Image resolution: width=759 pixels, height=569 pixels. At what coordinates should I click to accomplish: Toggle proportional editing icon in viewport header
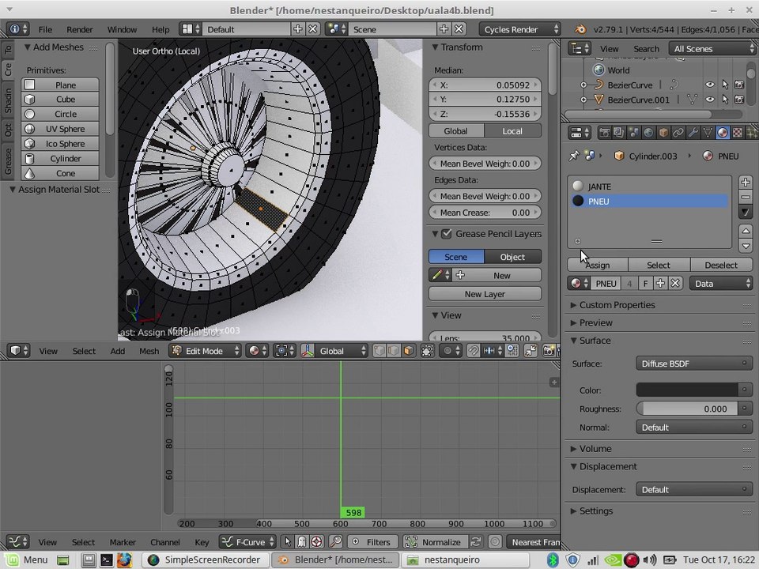click(450, 351)
